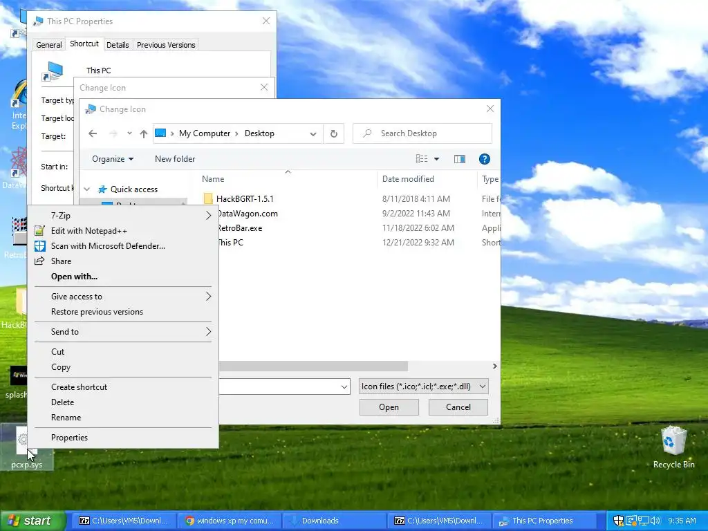Screen dimensions: 708x531
Task: Click the Open button
Action: click(x=389, y=407)
